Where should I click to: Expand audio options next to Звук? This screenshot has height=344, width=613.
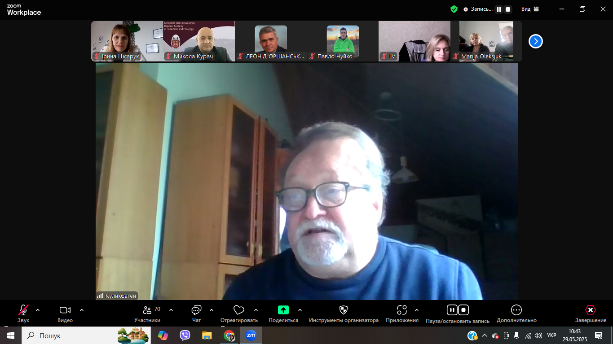click(x=37, y=309)
